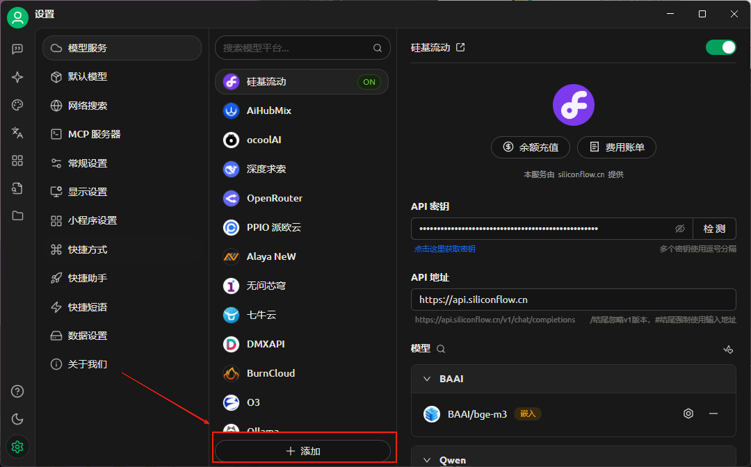Screen dimensions: 751x467
Task: Open 关于我们 section
Action: pos(122,364)
